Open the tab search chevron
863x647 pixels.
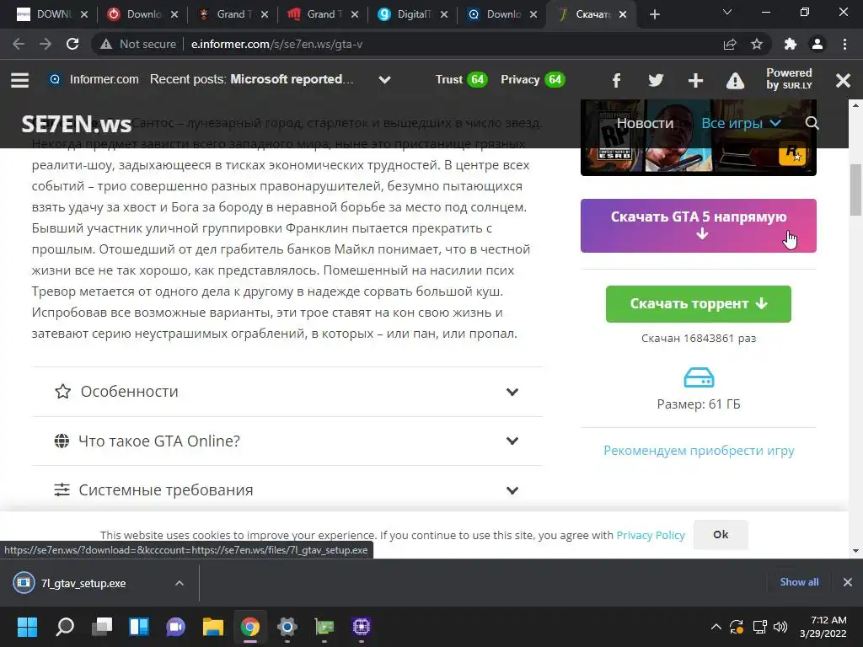click(x=727, y=12)
